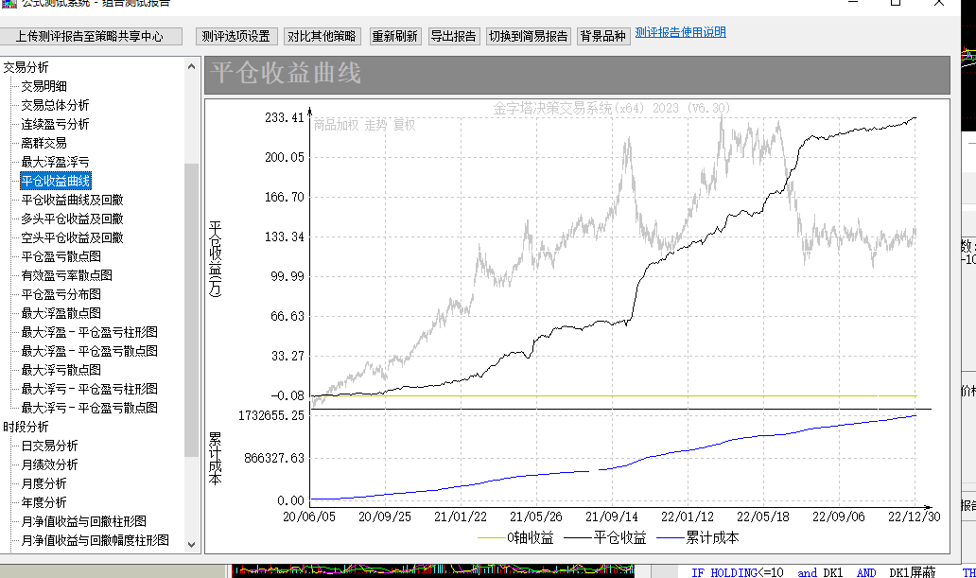Click the 22/12/30 date label
This screenshot has width=976, height=578.
(914, 517)
